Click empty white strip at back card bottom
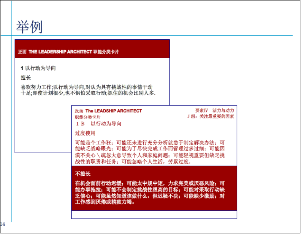Screen dimensions: 301x234 154,214
